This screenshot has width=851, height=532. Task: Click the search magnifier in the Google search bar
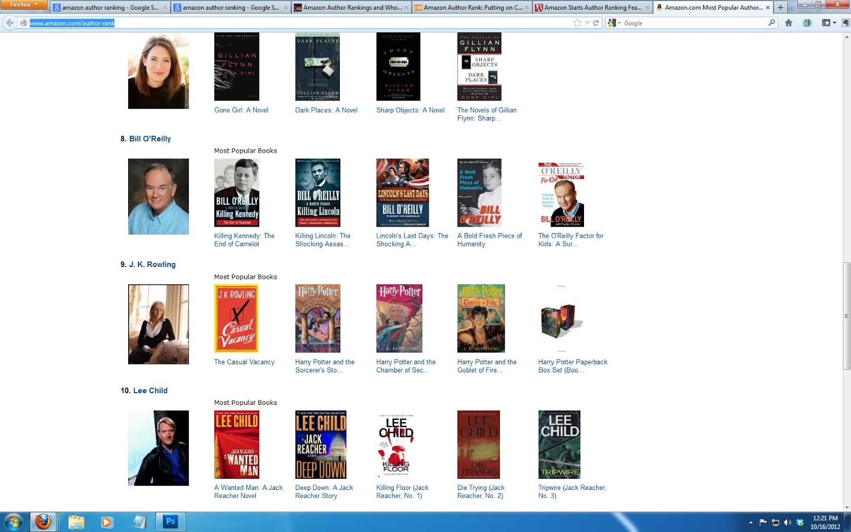click(771, 23)
